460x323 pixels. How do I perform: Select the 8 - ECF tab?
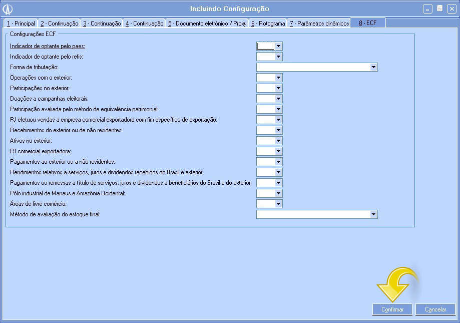pyautogui.click(x=367, y=23)
